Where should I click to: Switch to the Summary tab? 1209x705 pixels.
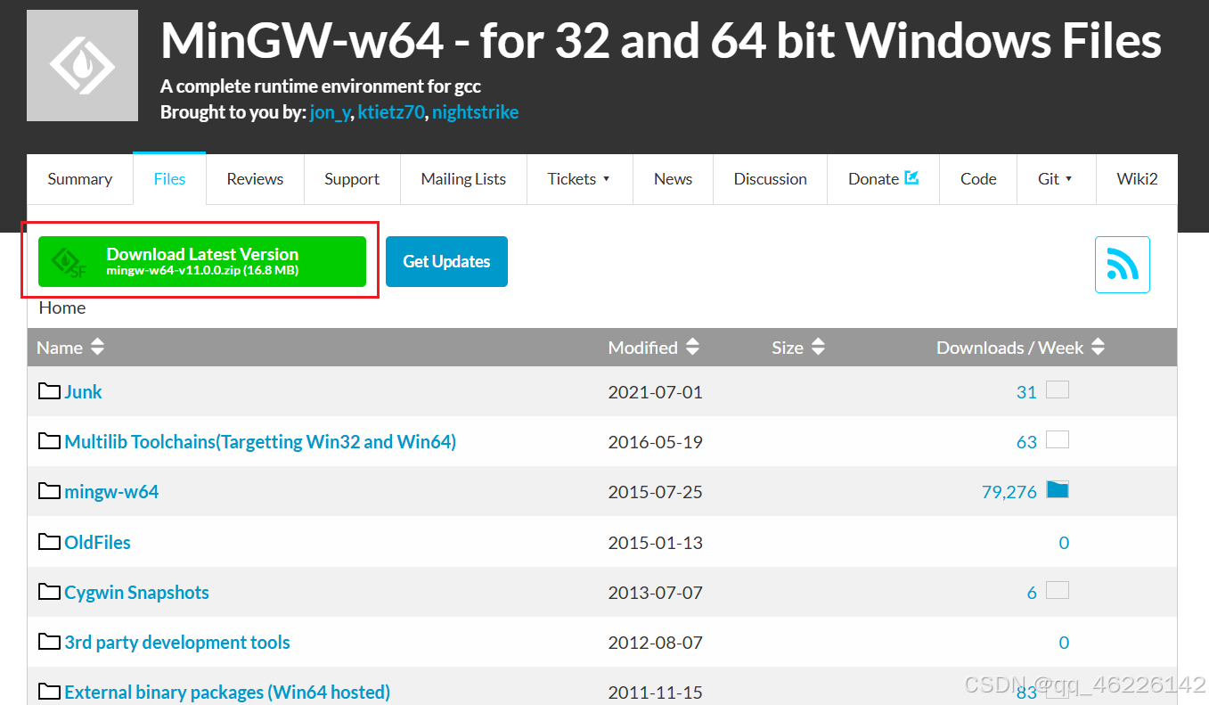pyautogui.click(x=80, y=179)
